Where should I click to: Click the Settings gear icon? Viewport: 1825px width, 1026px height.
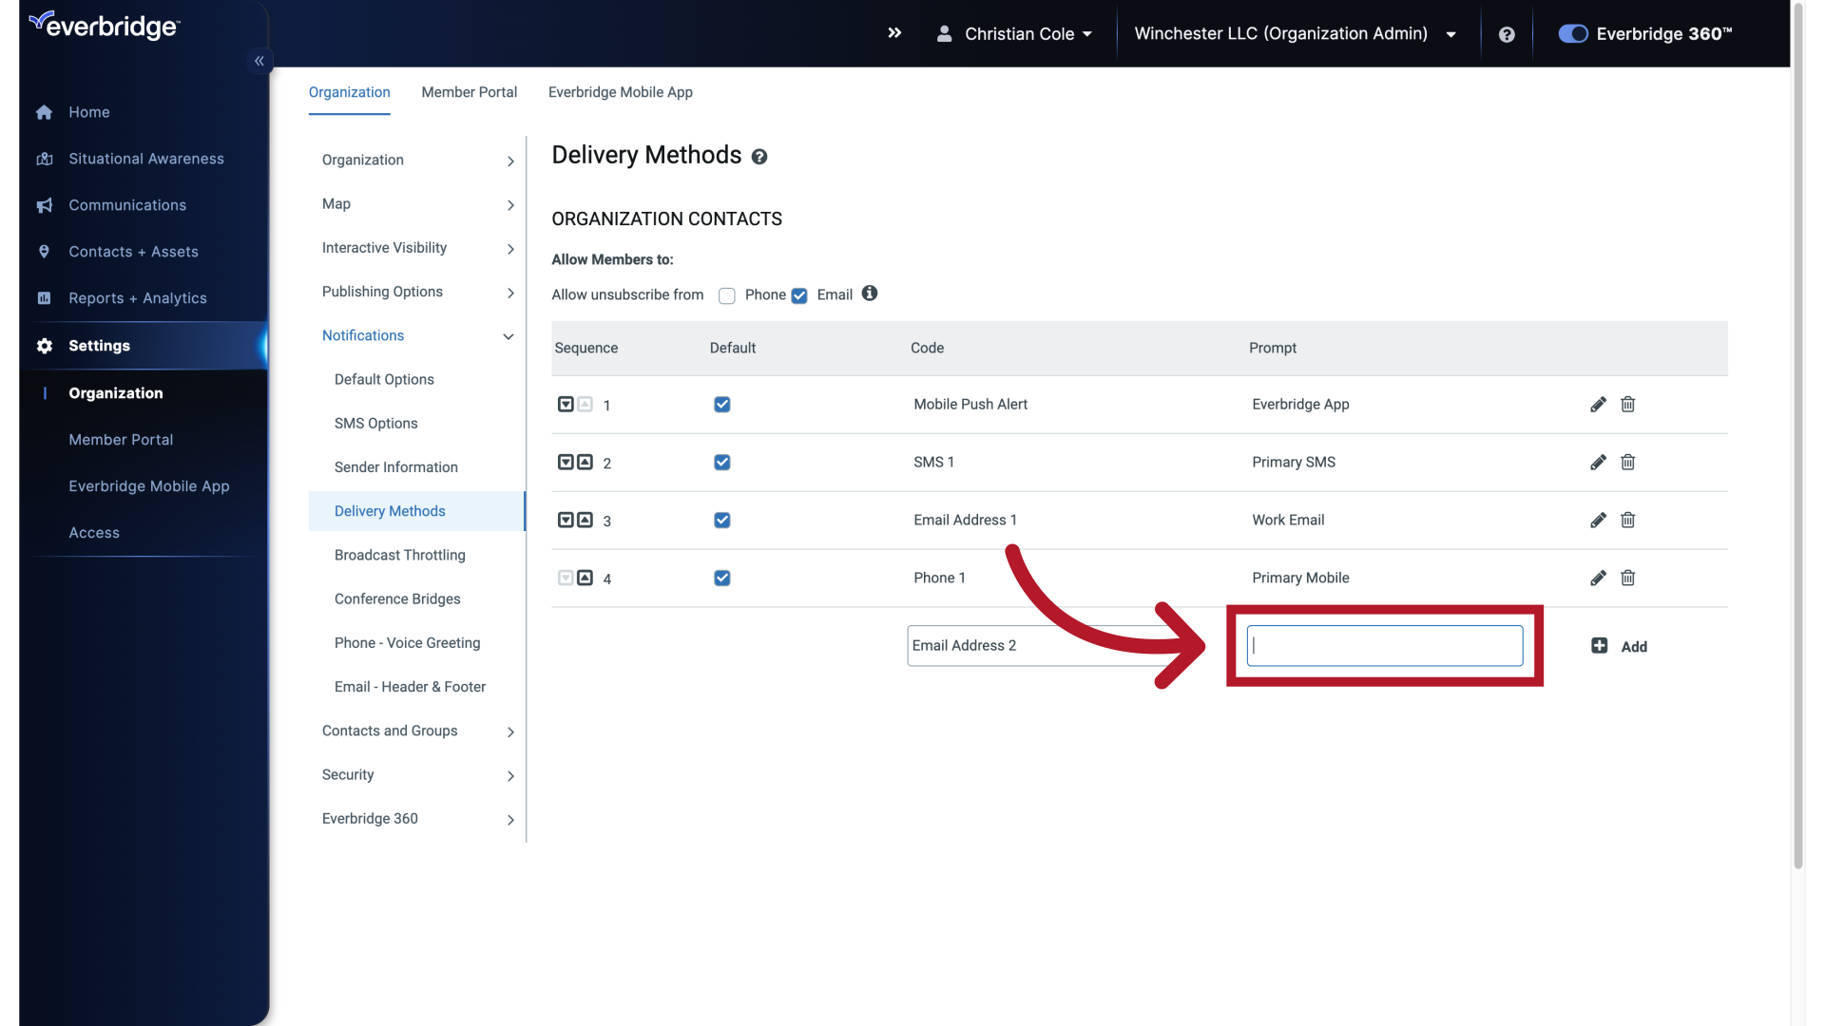tap(45, 346)
